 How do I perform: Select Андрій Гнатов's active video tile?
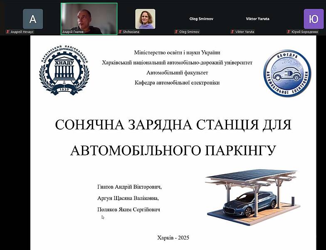(89, 18)
